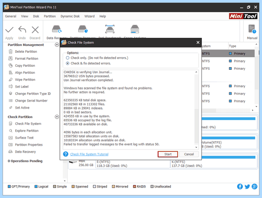Click the Format Partition icon

tap(10, 58)
